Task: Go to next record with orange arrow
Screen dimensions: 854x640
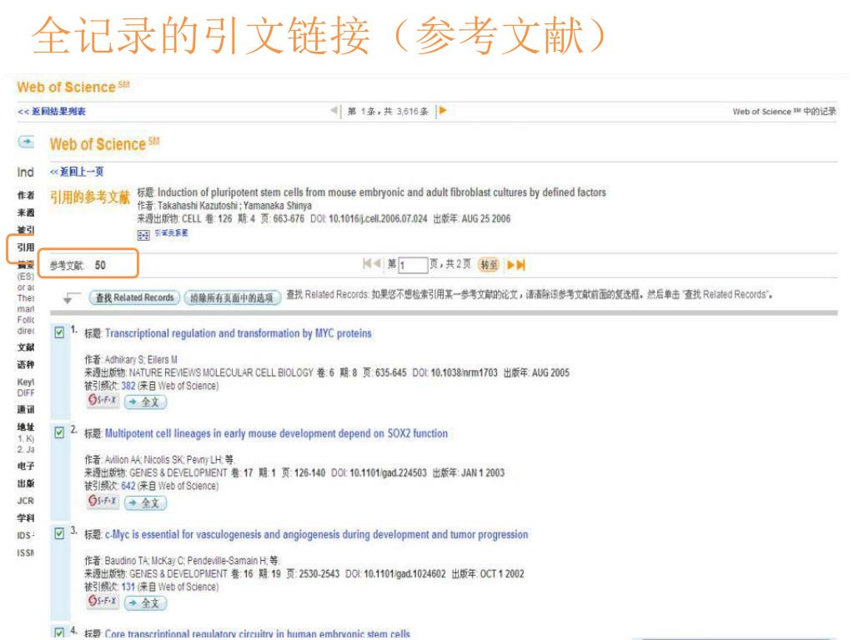Action: [443, 111]
